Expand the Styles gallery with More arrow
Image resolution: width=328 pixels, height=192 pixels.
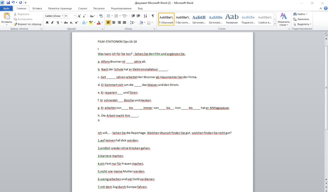coord(275,24)
